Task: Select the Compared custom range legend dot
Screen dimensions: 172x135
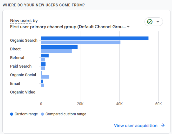Action: pyautogui.click(x=42, y=114)
